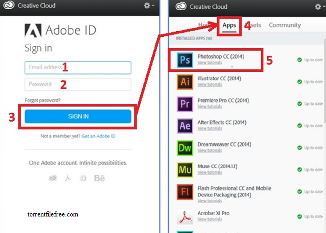Image resolution: width=326 pixels, height=233 pixels.
Task: Select the Acrobat XI Pro title
Action: click(x=213, y=213)
